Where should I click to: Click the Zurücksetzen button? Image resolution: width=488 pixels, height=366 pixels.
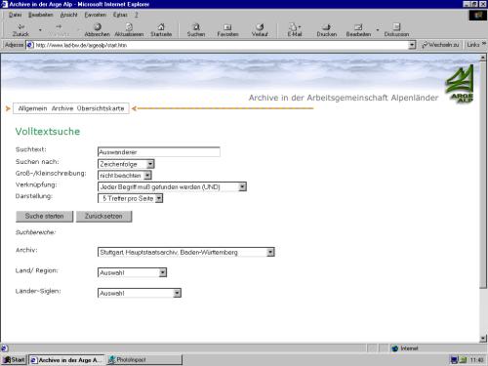pyautogui.click(x=103, y=217)
